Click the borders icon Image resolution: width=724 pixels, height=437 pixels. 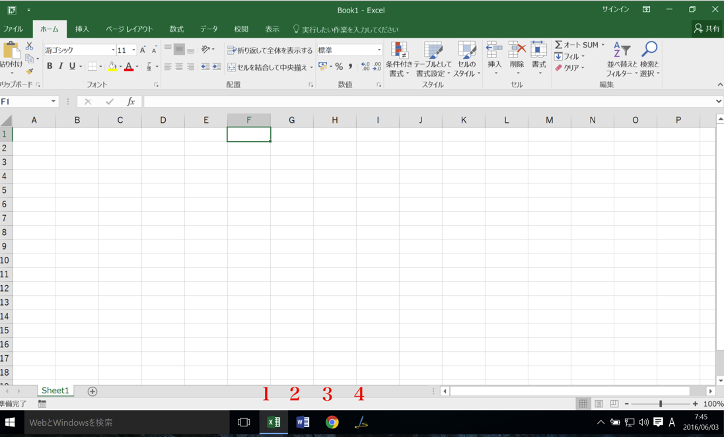tap(92, 67)
